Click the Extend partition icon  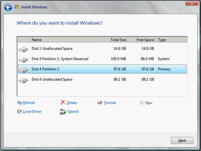[63, 112]
